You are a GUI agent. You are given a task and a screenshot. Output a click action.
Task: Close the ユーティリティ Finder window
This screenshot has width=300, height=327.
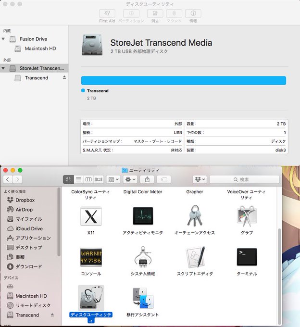coord(6,170)
